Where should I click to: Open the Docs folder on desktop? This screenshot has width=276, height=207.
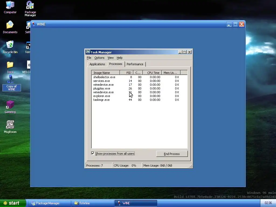(x=10, y=67)
